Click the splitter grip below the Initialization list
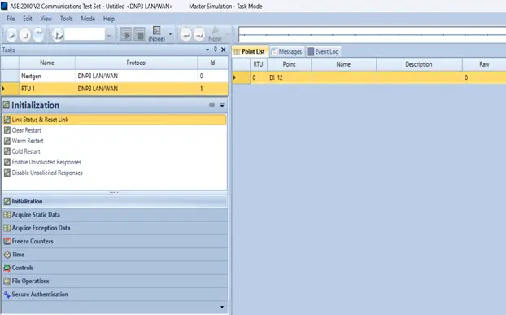 (114, 192)
